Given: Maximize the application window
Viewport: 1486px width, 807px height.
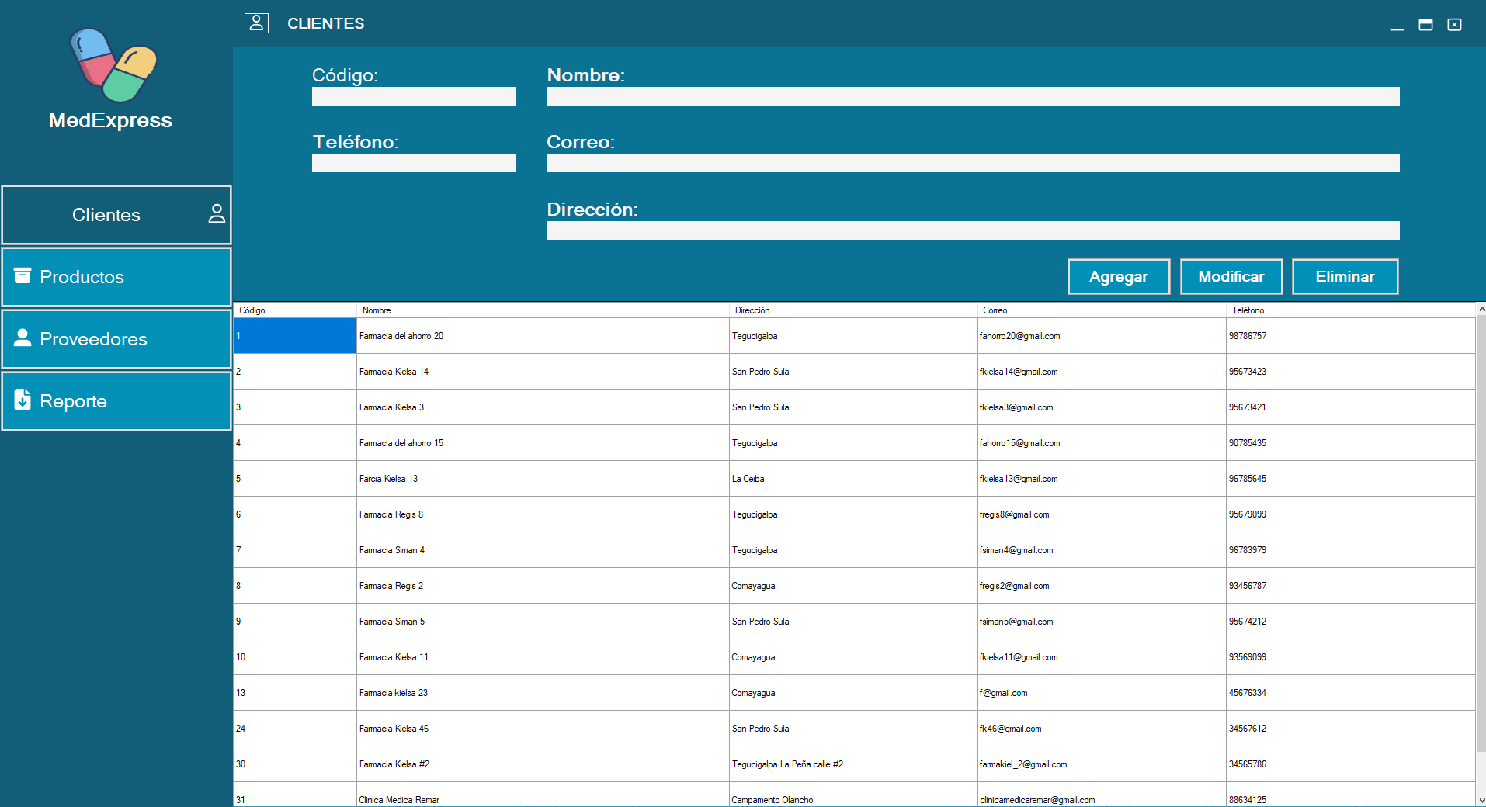Looking at the screenshot, I should click(x=1425, y=25).
